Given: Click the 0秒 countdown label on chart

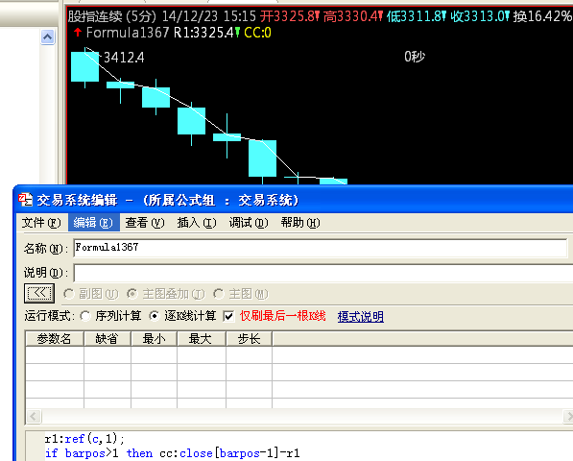Looking at the screenshot, I should coord(415,57).
